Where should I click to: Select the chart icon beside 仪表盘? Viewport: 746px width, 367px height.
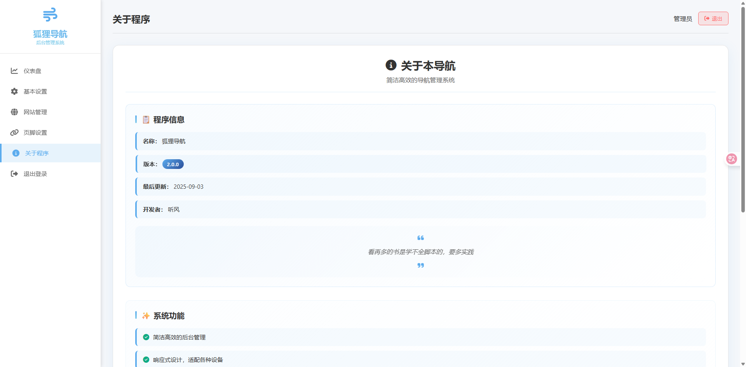[x=14, y=71]
